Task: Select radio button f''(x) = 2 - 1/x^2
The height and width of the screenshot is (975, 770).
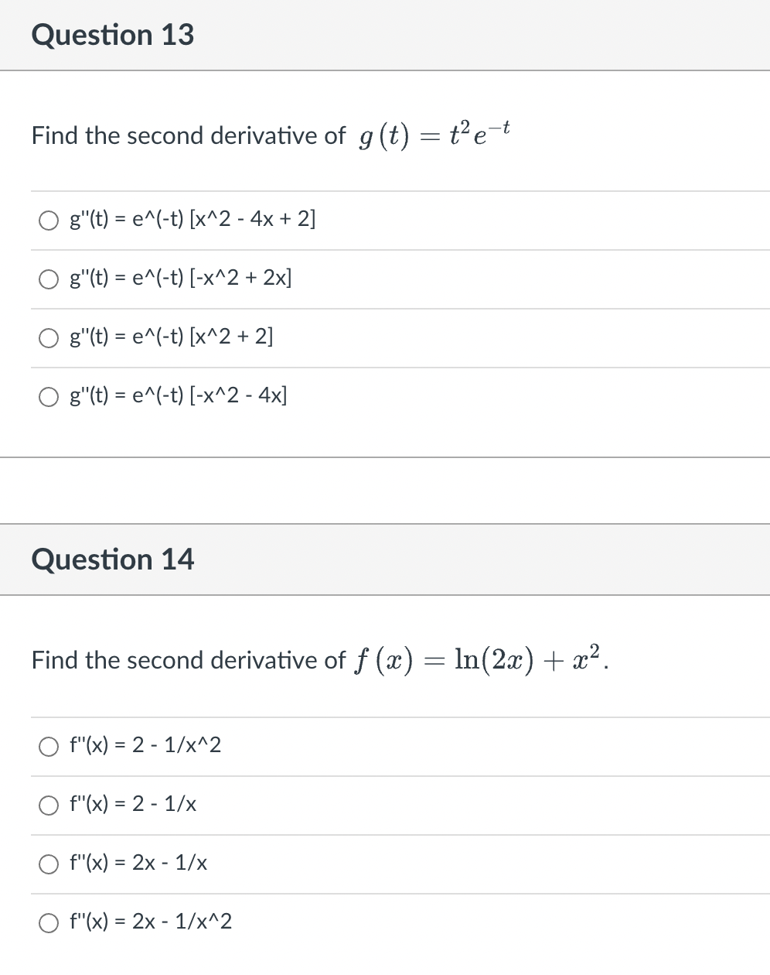Action: [49, 747]
